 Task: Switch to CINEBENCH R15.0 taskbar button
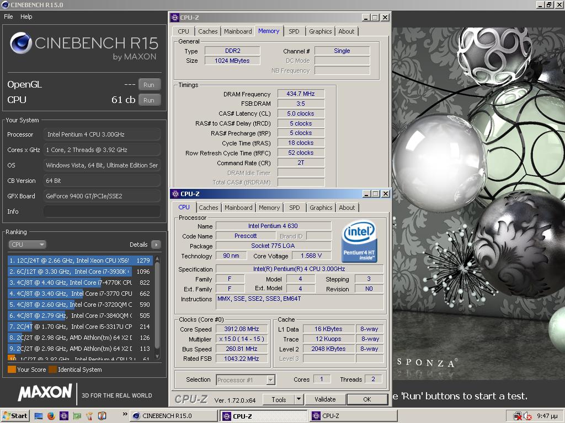click(173, 416)
